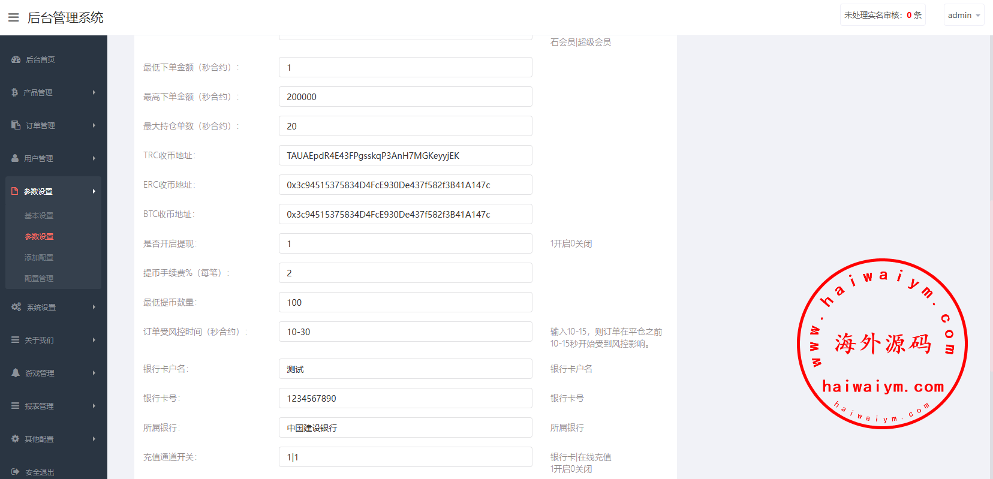Screen dimensions: 993x479
Task: Click the hamburger menu icon in header
Action: [13, 17]
